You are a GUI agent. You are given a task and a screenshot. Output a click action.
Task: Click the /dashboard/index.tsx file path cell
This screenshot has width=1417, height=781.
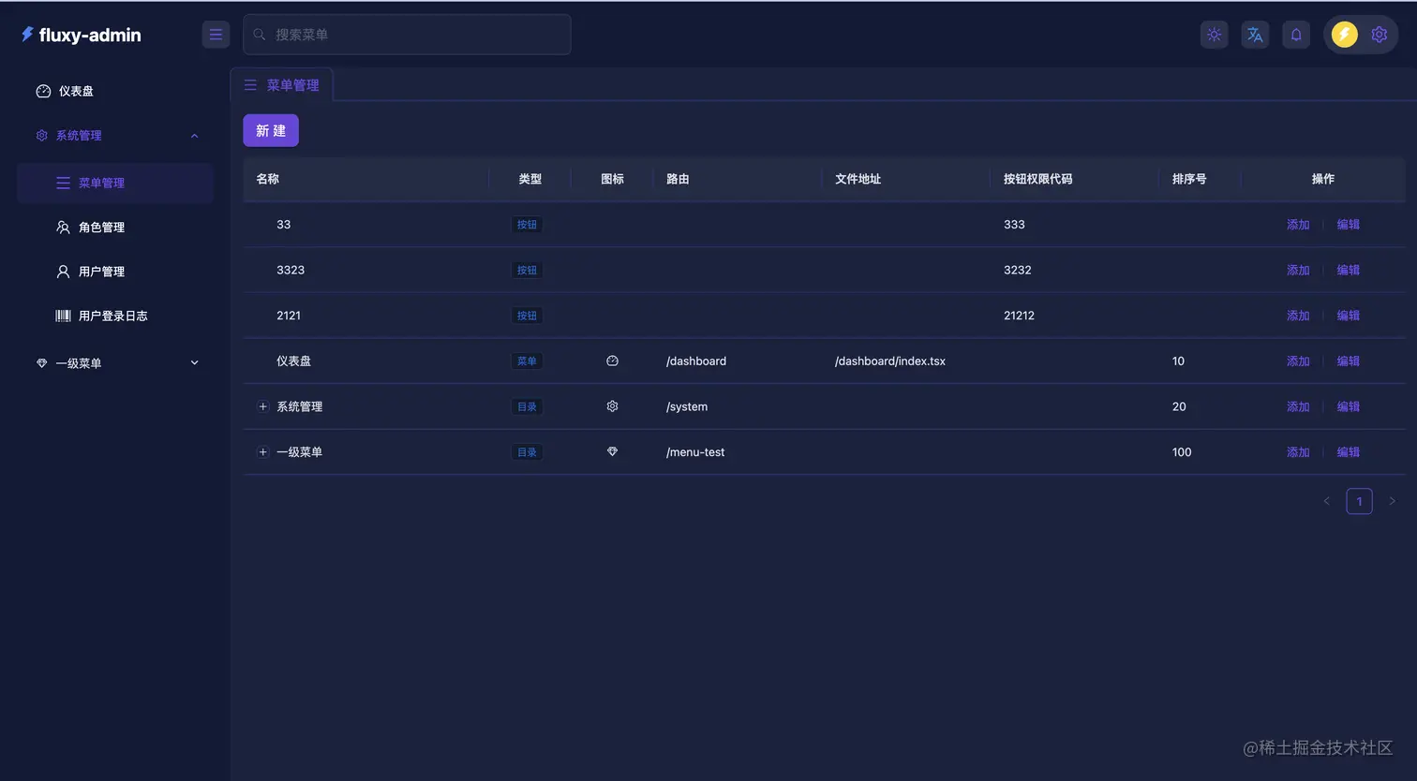(x=890, y=361)
